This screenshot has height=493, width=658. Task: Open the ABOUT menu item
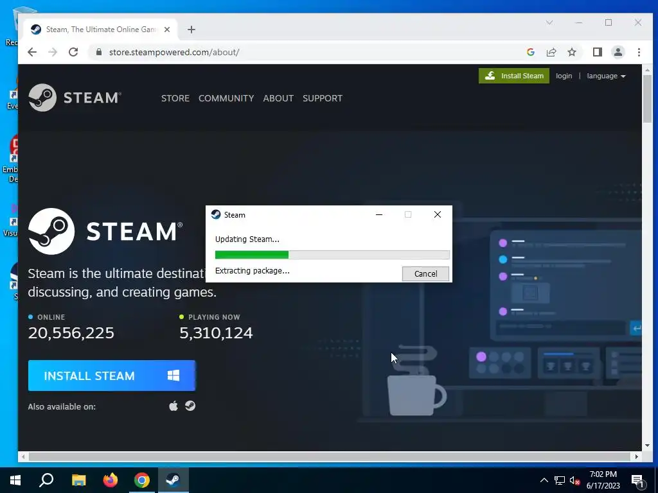pos(278,98)
